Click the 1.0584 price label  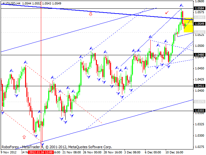(199, 8)
